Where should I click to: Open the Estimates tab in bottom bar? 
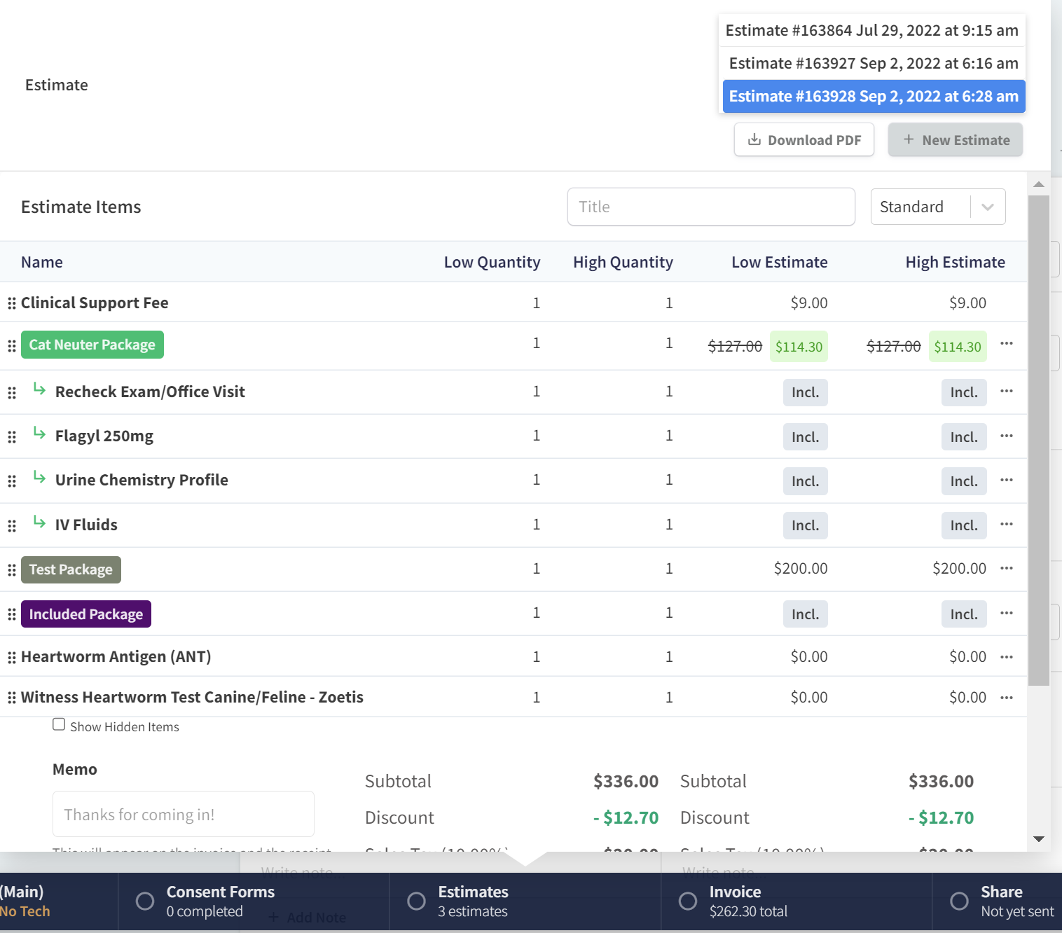(473, 901)
